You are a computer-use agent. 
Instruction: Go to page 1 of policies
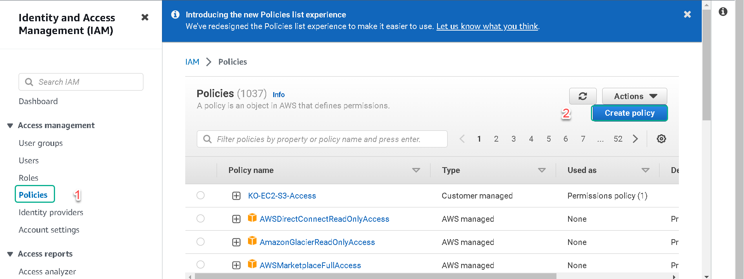pyautogui.click(x=479, y=139)
